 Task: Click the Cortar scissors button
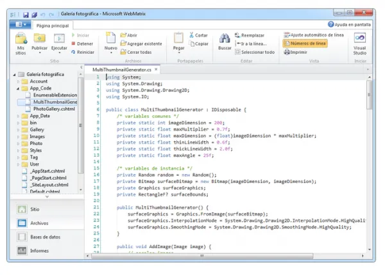[199, 35]
